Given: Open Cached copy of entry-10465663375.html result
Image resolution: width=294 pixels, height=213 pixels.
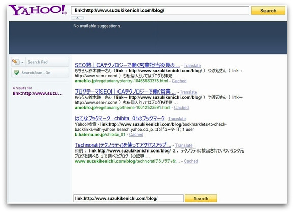Looking at the screenshot, I should pyautogui.click(x=179, y=81).
